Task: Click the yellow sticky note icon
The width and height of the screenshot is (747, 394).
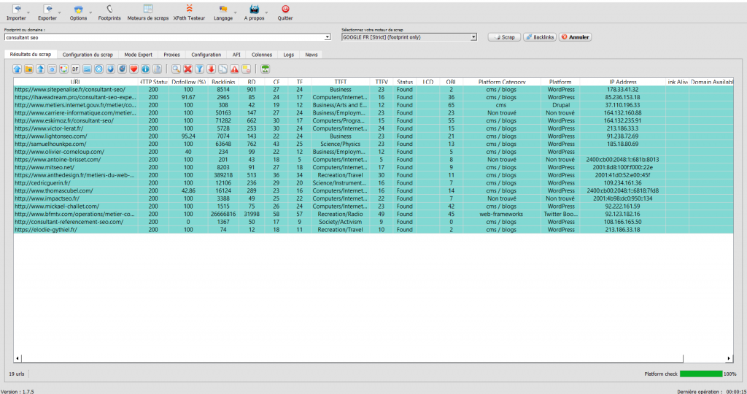Action: (247, 69)
